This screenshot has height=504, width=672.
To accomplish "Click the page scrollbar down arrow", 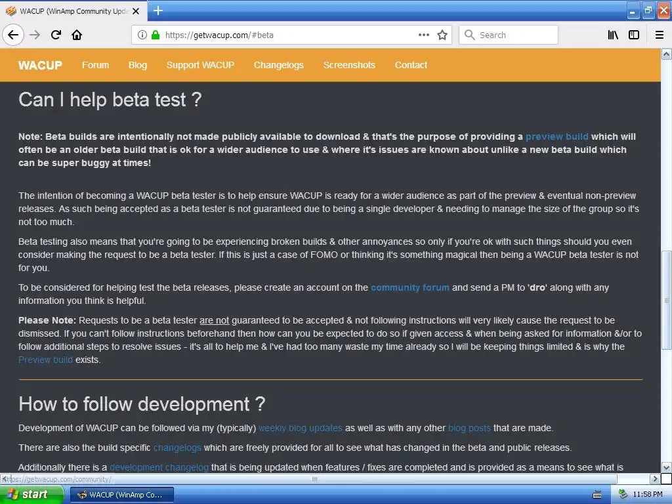I will point(667,467).
